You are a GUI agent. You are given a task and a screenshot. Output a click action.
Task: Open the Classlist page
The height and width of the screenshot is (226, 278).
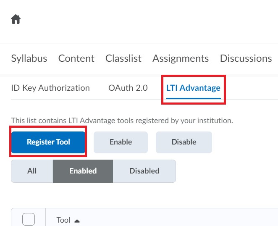[x=123, y=58]
